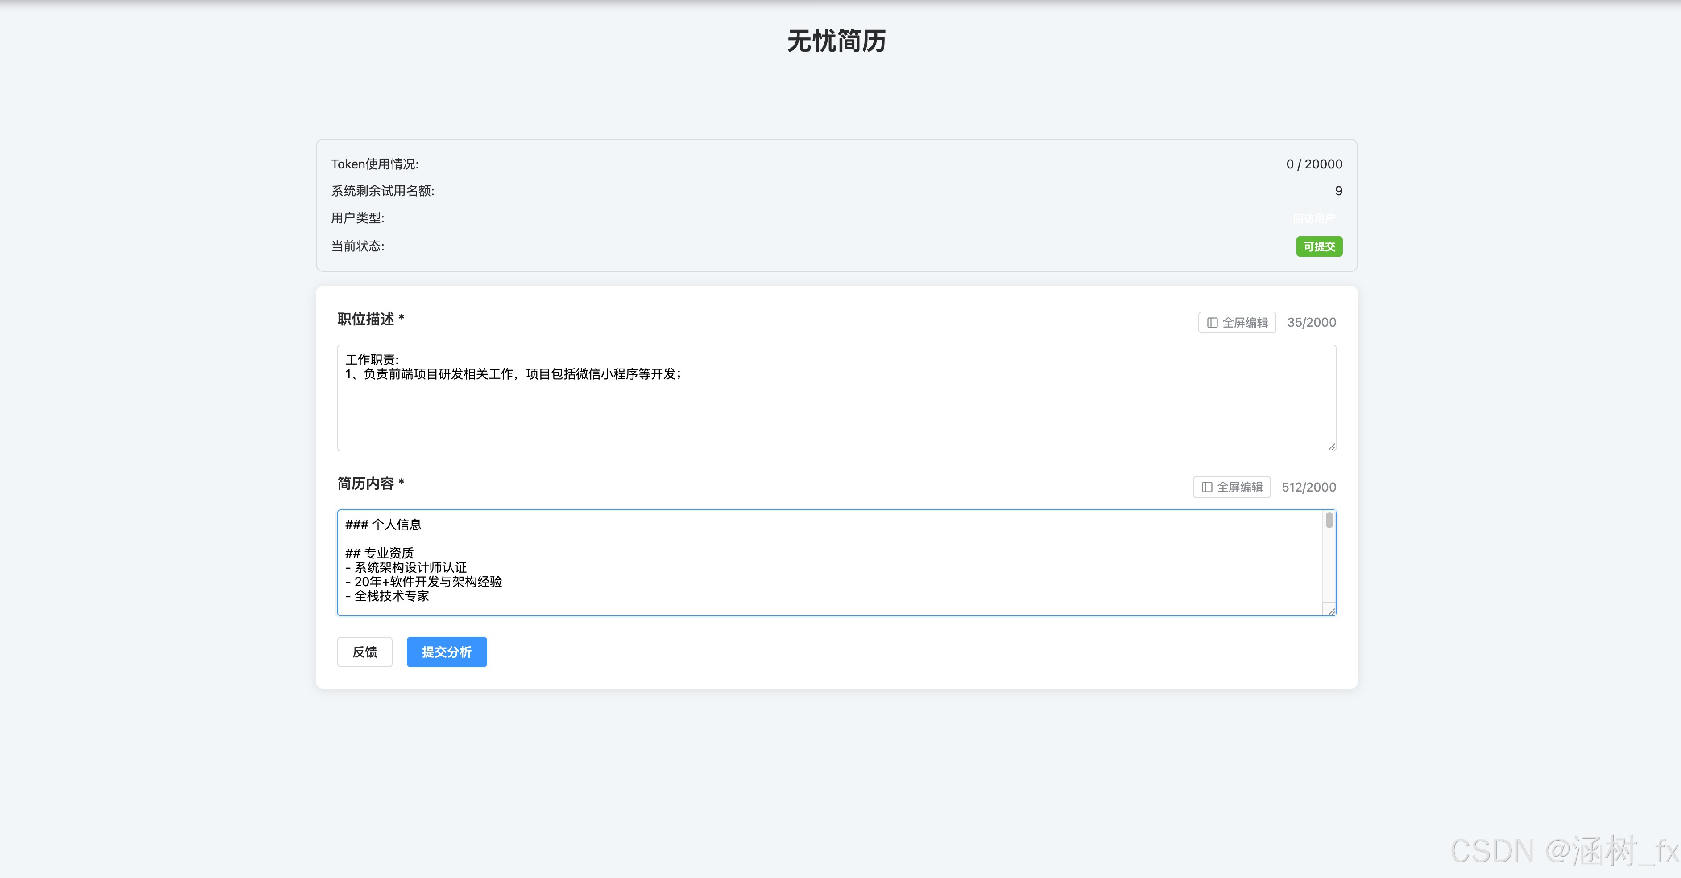The width and height of the screenshot is (1681, 878).
Task: Click the 35/2000 character counter
Action: 1311,323
